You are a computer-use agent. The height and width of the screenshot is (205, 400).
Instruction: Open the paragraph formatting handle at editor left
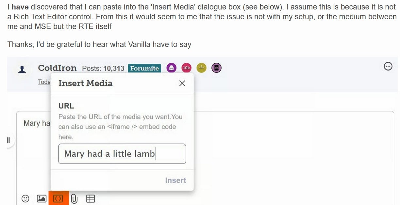(x=9, y=141)
